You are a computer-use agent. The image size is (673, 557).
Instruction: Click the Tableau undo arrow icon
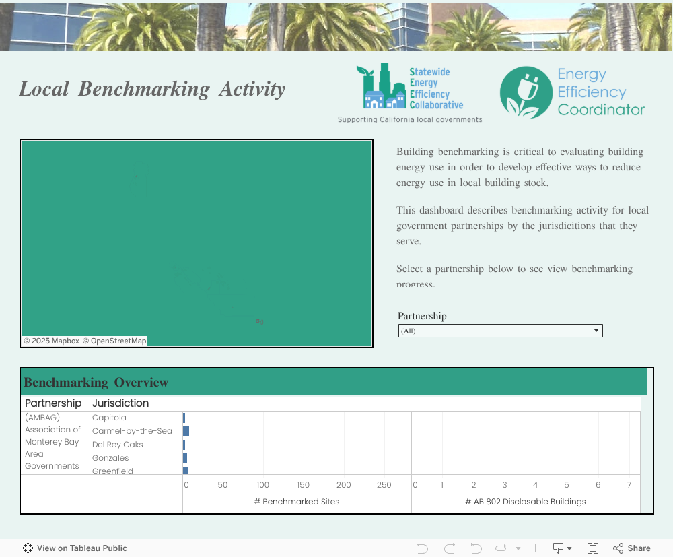(x=423, y=548)
